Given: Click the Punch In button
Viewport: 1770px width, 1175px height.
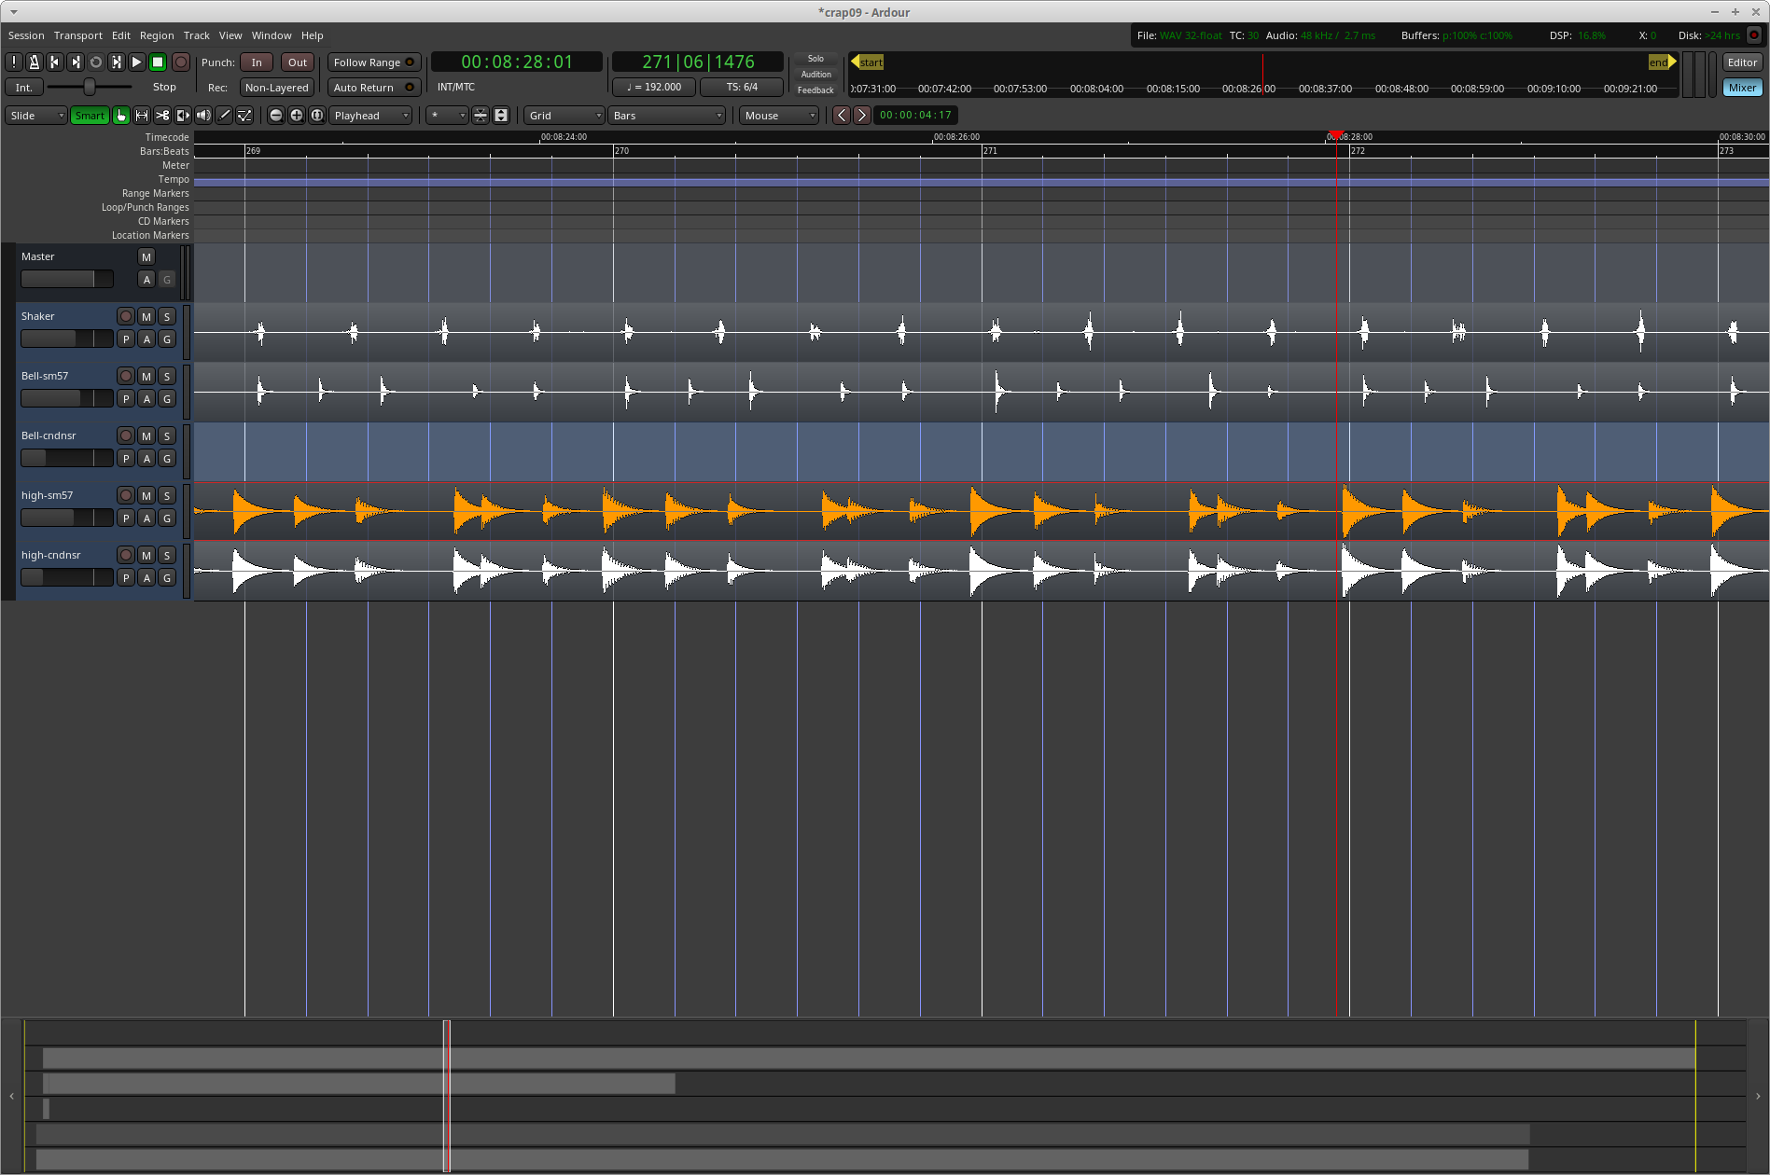Looking at the screenshot, I should pos(257,62).
